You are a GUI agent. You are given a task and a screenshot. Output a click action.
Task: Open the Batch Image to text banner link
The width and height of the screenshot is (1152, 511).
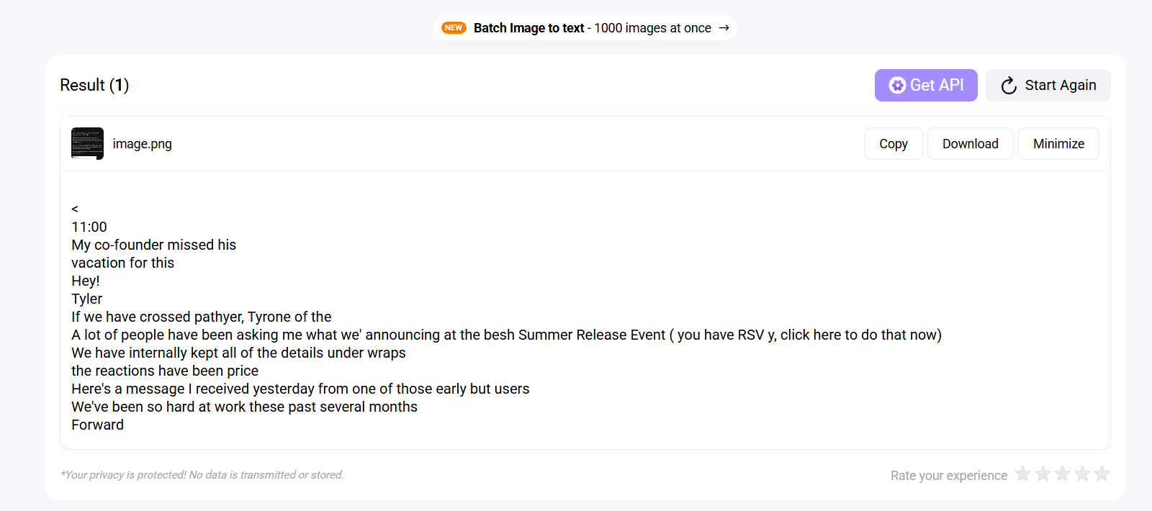[x=585, y=28]
